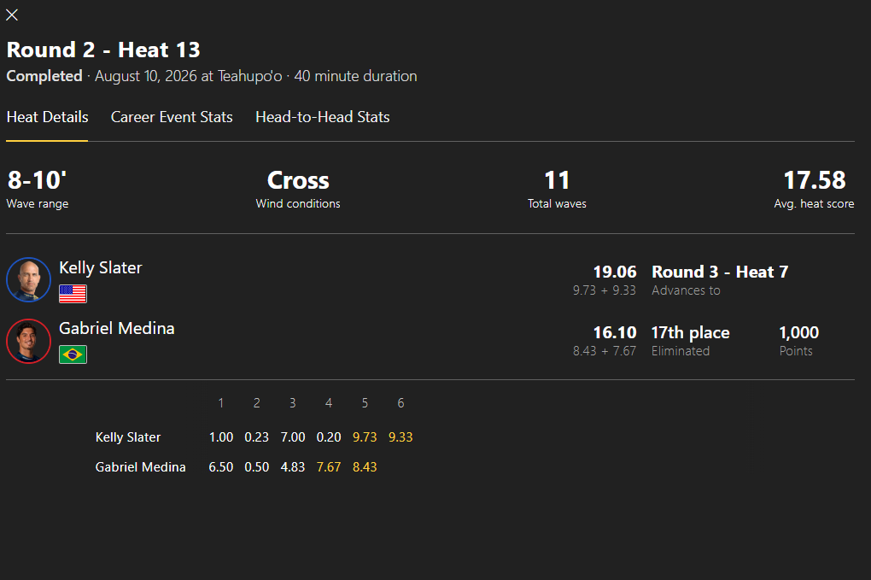Open Round 3 - Heat 7 link
The image size is (871, 580).
point(720,272)
